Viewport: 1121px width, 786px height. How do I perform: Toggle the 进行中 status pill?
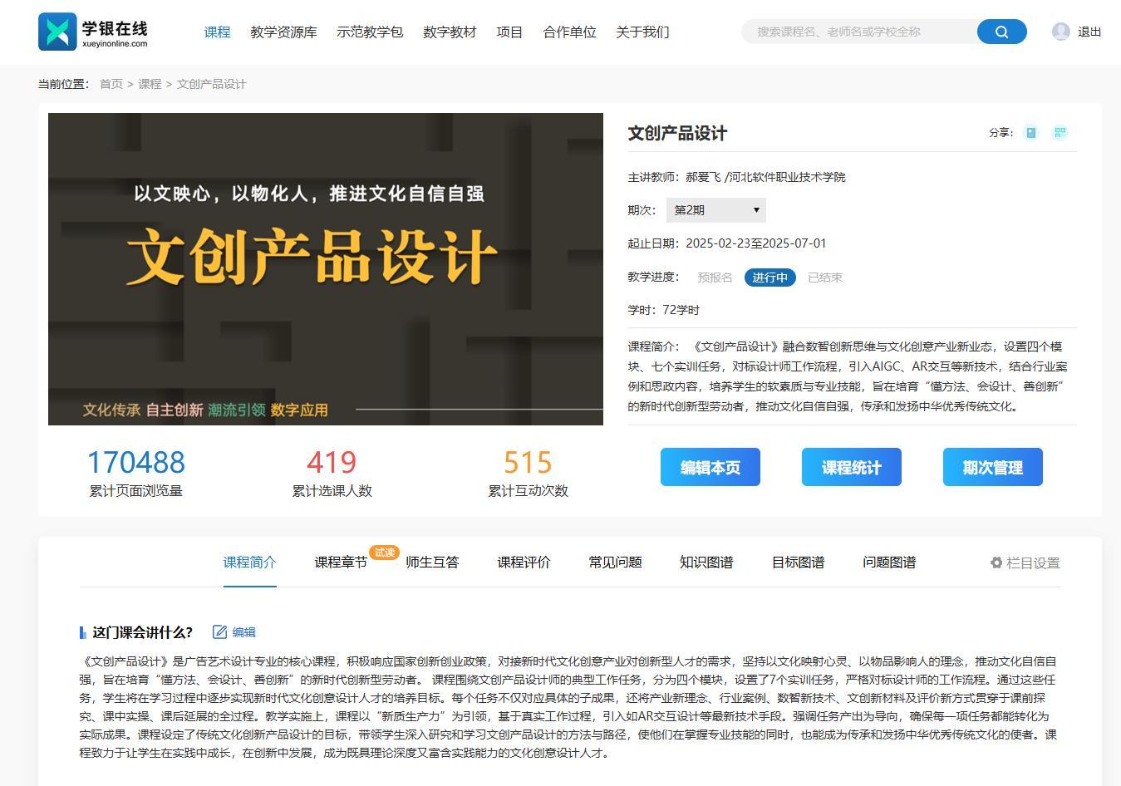pos(769,277)
